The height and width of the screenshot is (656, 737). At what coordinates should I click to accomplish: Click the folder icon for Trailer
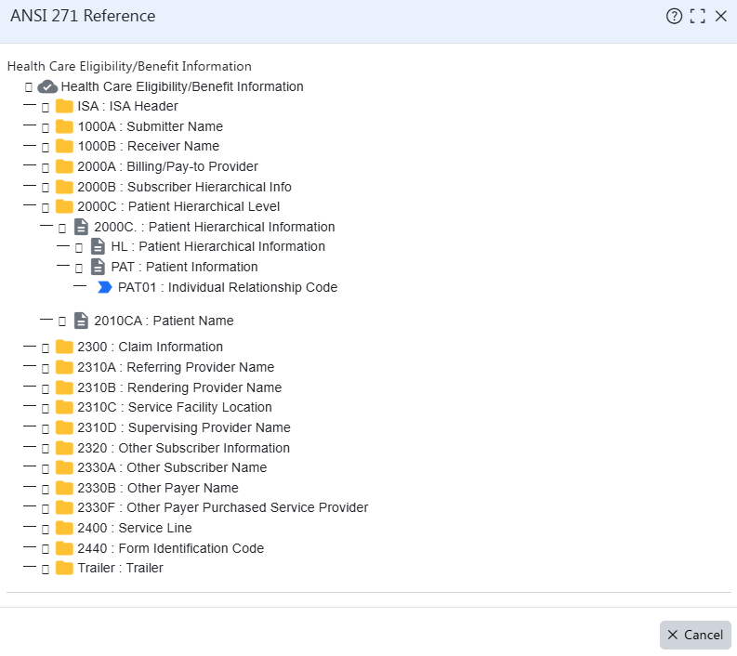tap(64, 568)
